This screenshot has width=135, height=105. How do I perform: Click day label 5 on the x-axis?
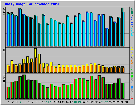tap(25, 102)
